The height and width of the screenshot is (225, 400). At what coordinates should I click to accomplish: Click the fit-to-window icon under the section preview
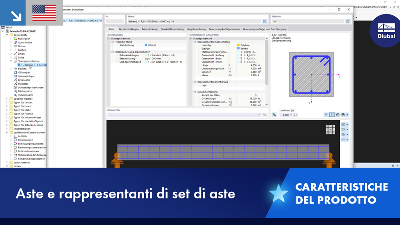click(337, 115)
